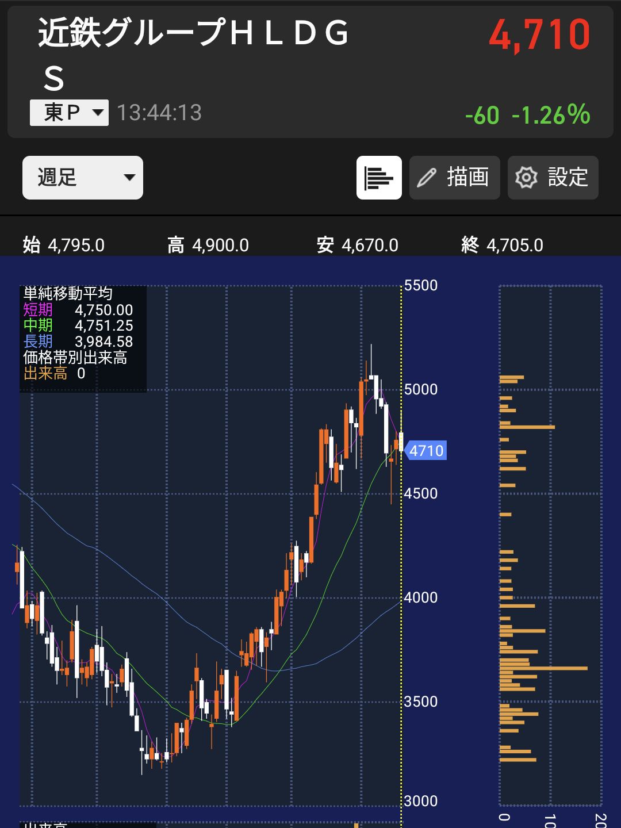Click the gear icon in 設定 button
The width and height of the screenshot is (621, 828).
point(526,178)
